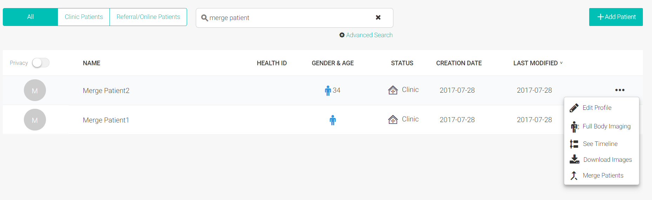Click the Clinic status icon for Merge Patient1
The height and width of the screenshot is (200, 652).
393,120
